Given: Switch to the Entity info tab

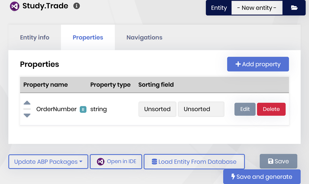Looking at the screenshot, I should coord(35,37).
